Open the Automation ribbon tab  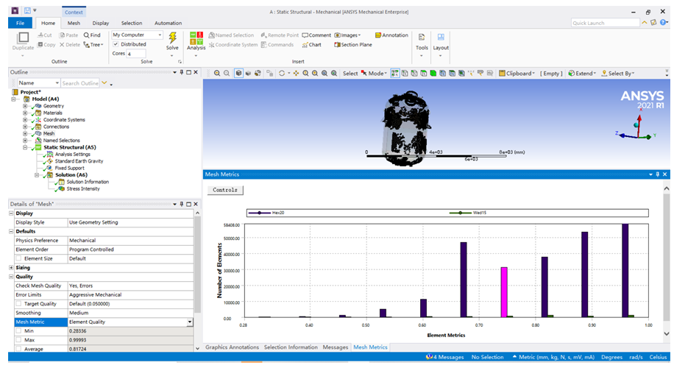coord(168,24)
